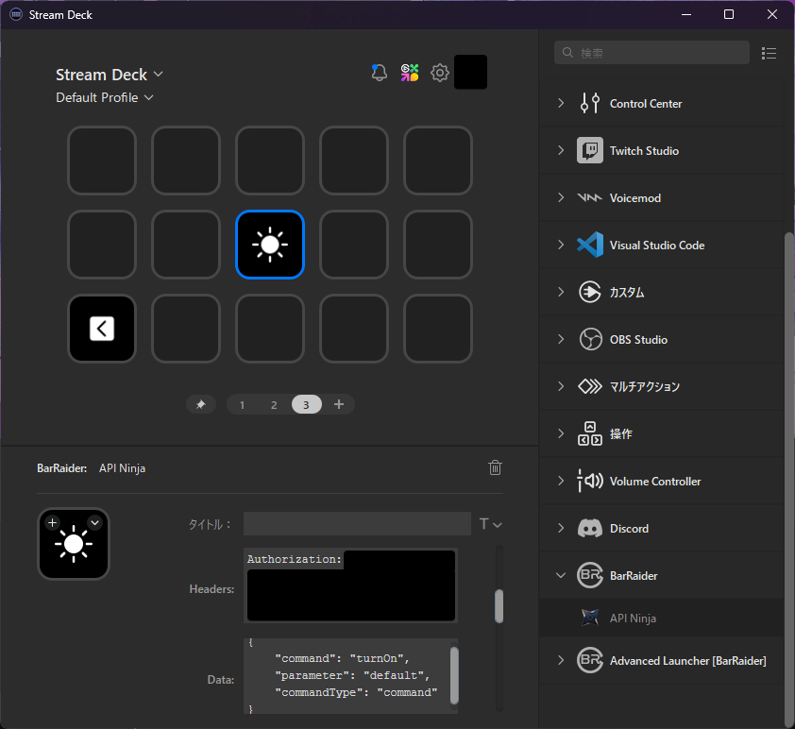Toggle the action list view icon
This screenshot has height=729, width=795.
[x=769, y=53]
